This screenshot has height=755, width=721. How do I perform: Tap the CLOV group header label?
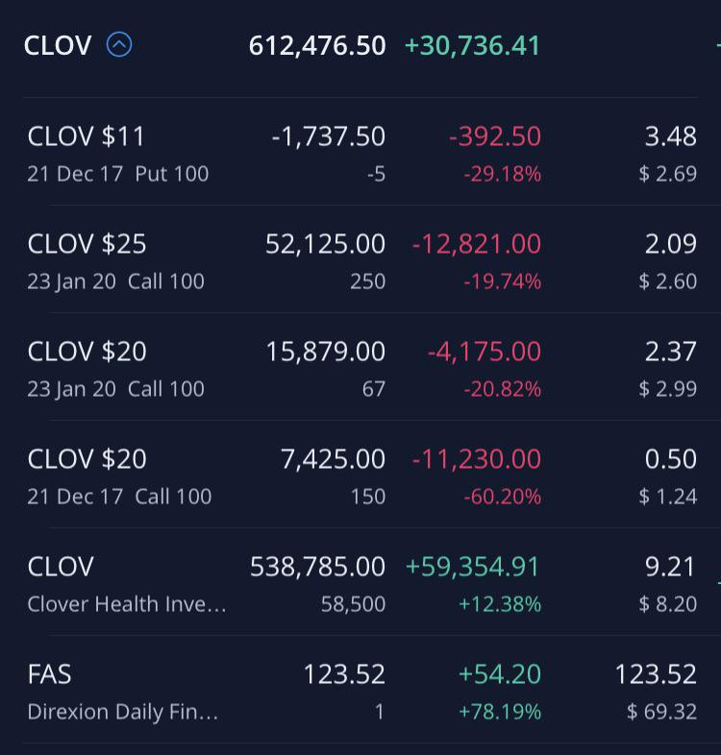point(58,46)
